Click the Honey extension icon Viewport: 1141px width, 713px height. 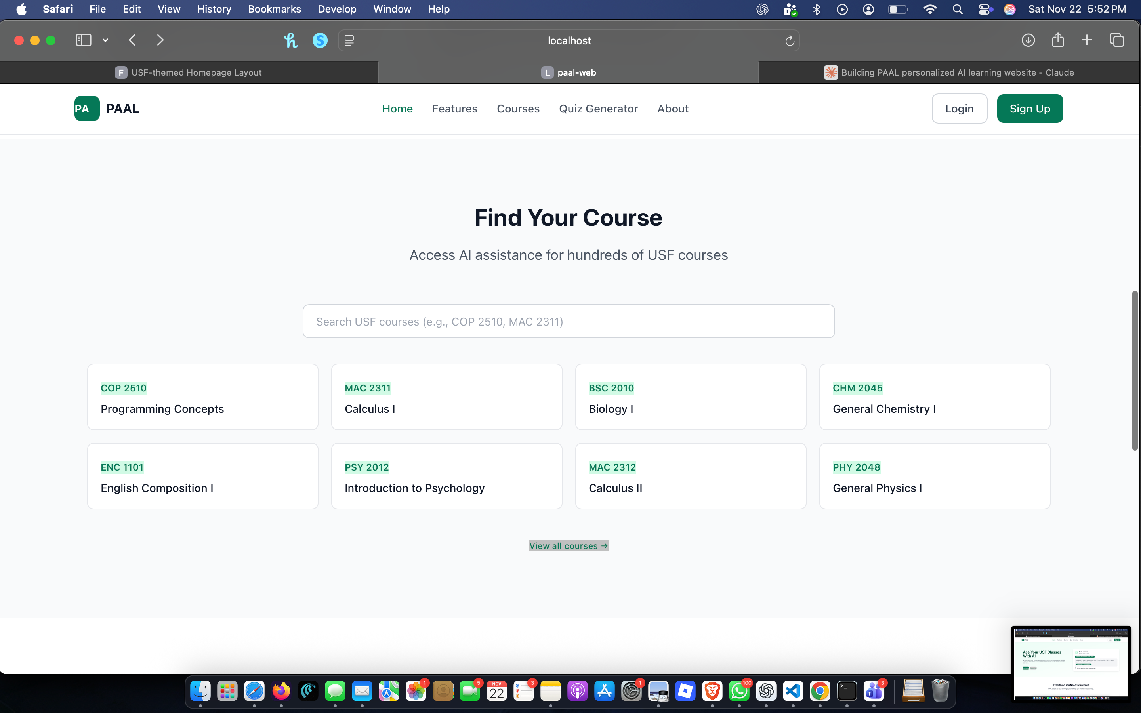[x=290, y=40]
